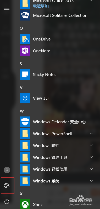Image resolution: width=100 pixels, height=209 pixels.
Task: Expand Windows 系统 with its chevron
Action: 91,181
